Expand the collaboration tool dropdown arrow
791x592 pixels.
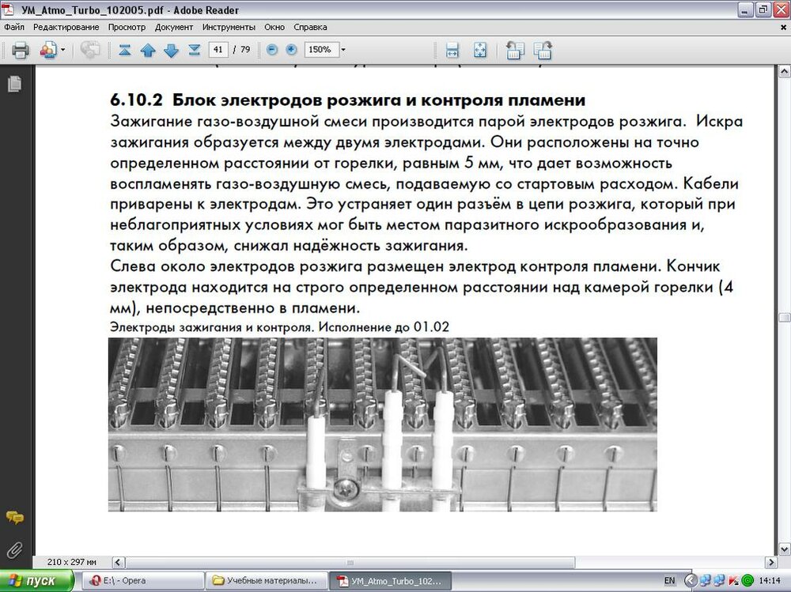pyautogui.click(x=63, y=50)
